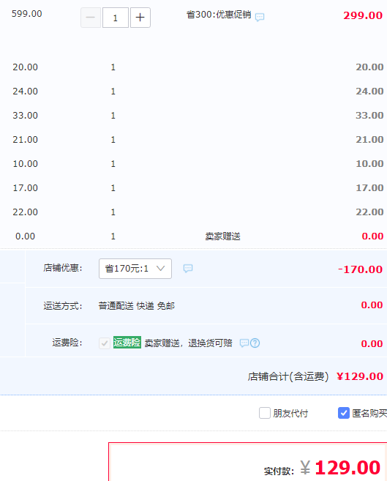Viewport: 387px width, 481px height.
Task: Enable the 朋友代付 checkbox
Action: click(x=265, y=413)
